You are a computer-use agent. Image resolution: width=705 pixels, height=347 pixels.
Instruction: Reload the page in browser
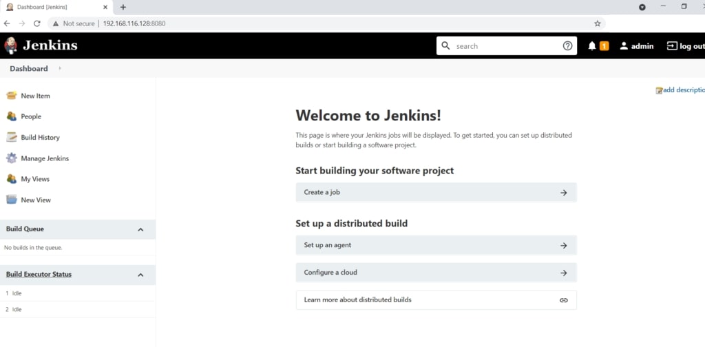click(x=37, y=23)
